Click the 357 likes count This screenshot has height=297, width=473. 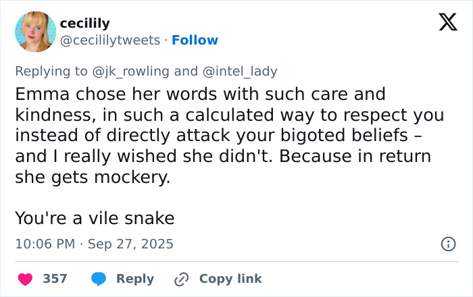point(55,279)
